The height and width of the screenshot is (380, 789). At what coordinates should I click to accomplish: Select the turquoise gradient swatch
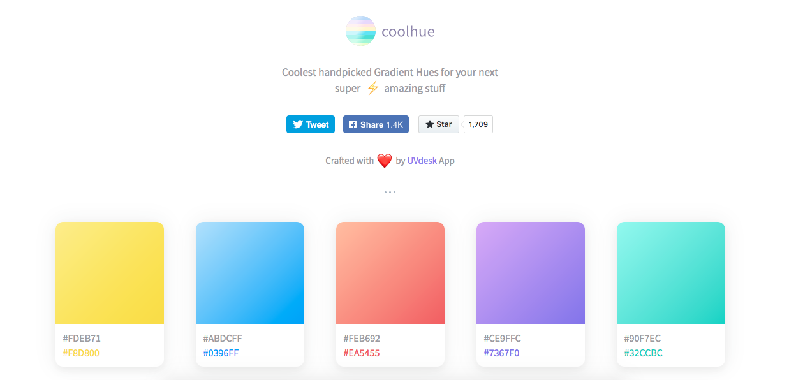(x=671, y=273)
